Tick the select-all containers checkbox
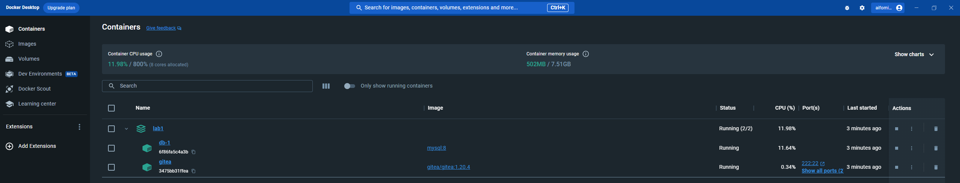This screenshot has width=960, height=183. click(x=111, y=108)
